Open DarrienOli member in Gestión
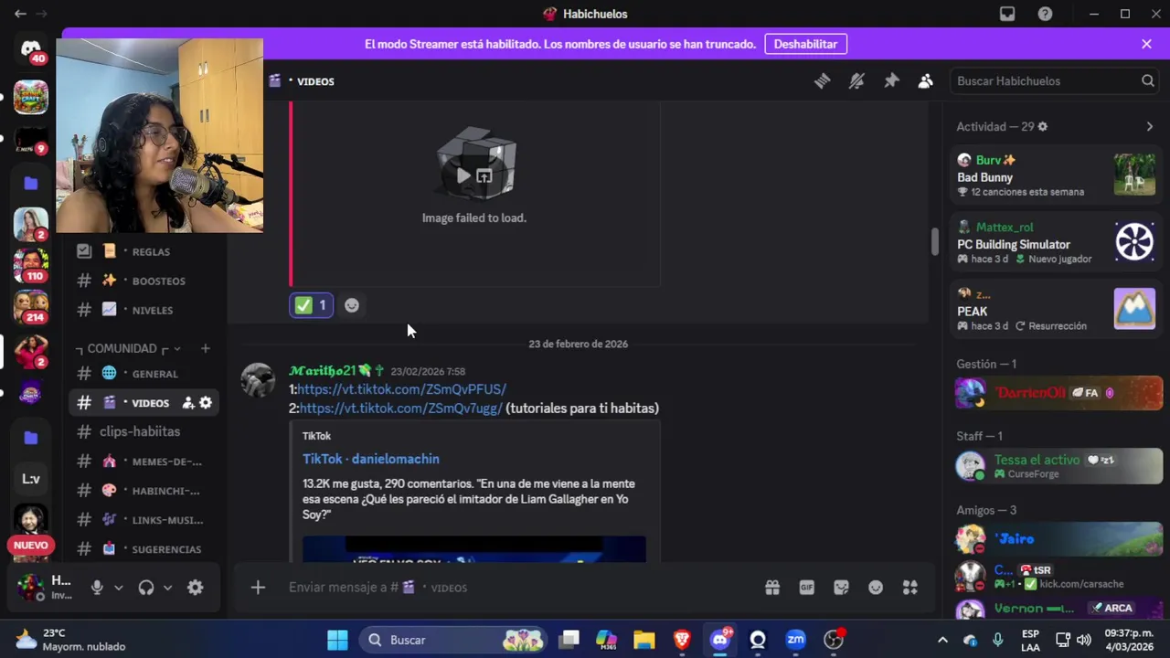Viewport: 1170px width, 658px height. tap(1058, 393)
